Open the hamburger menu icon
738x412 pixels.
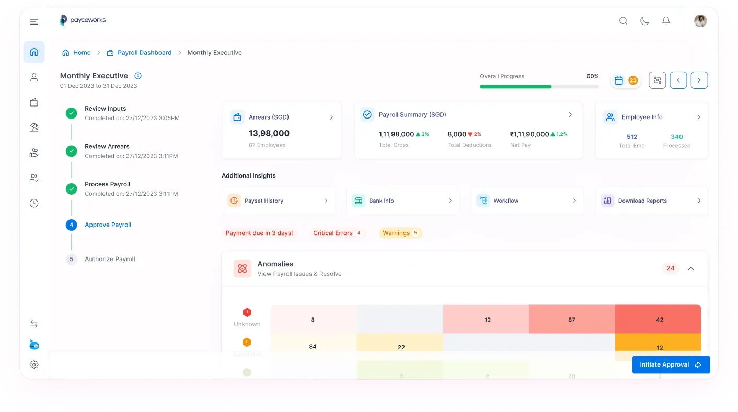tap(34, 21)
